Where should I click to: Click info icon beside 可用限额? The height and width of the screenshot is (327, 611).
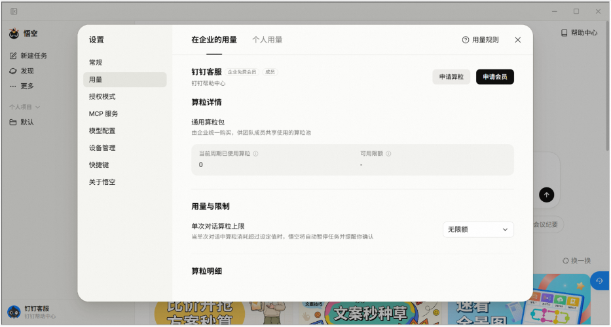click(x=388, y=153)
